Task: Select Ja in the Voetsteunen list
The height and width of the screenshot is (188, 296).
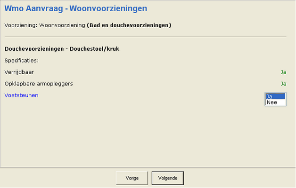Action: 275,96
